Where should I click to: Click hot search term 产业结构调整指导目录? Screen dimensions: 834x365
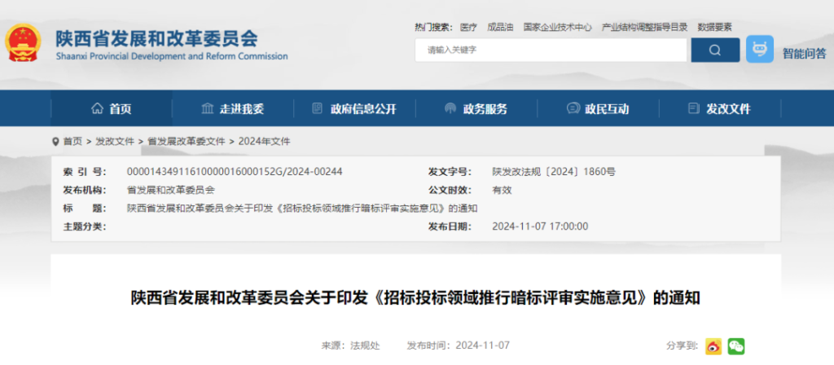click(x=644, y=27)
